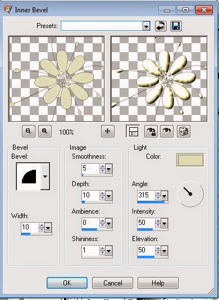Expand the Bevel shape dropdown
Image resolution: width=219 pixels, height=300 pixels.
tap(45, 177)
